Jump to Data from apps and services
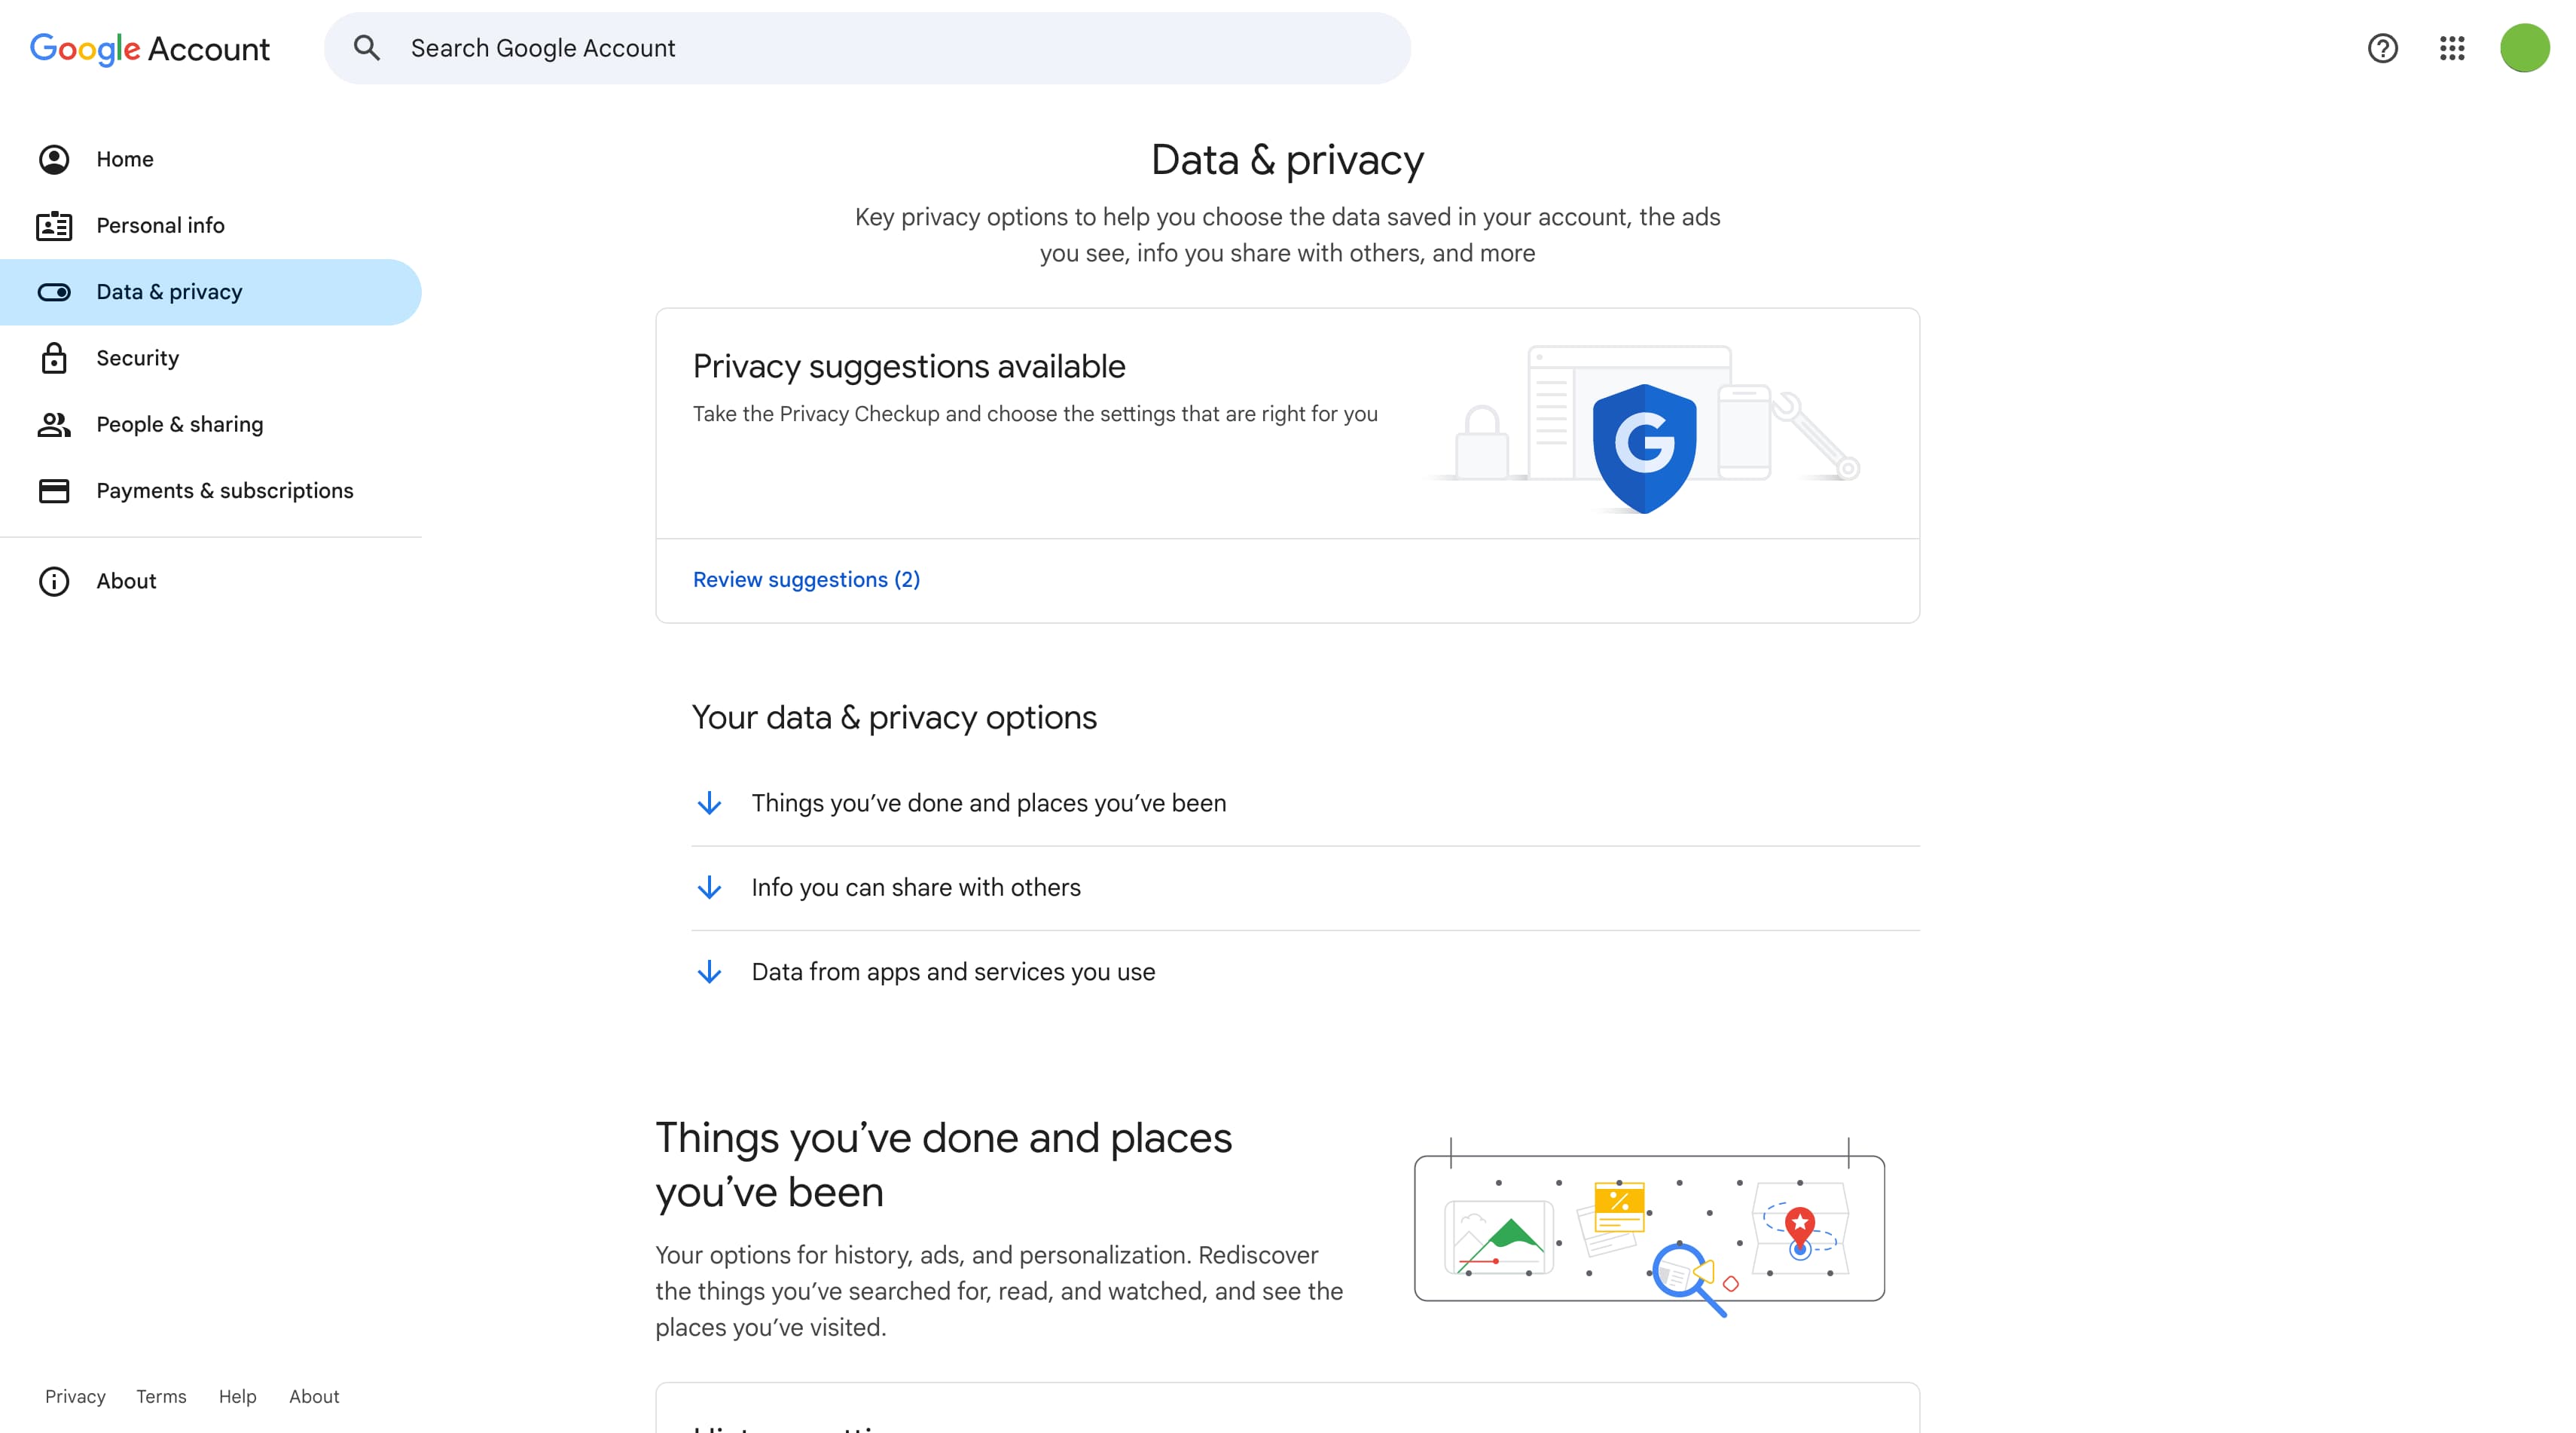Viewport: 2576px width, 1433px height. click(952, 972)
